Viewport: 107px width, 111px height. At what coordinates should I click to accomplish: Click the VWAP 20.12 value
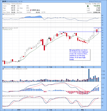click(x=38, y=12)
